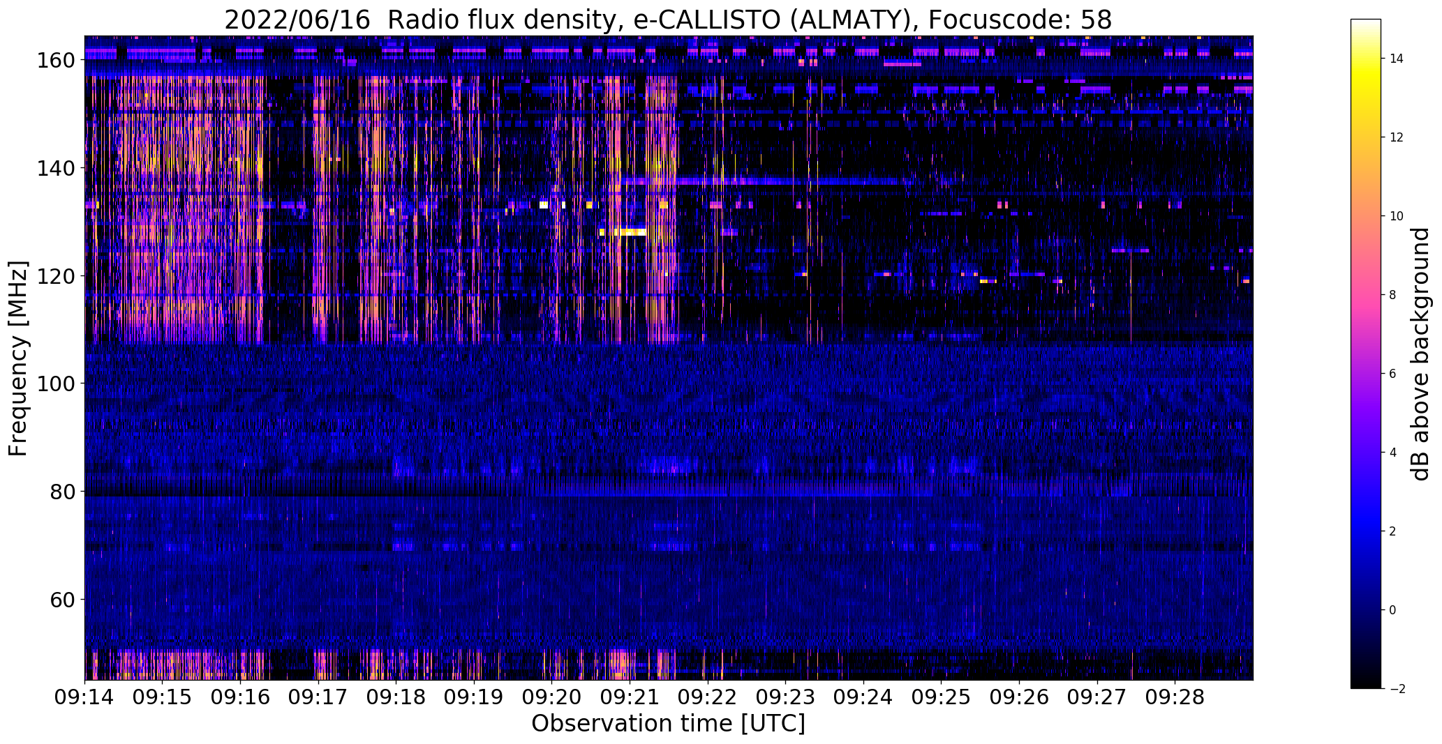Viewport: 1442px width, 744px height.
Task: Click the colorbar tick label 14
Action: (x=1397, y=59)
